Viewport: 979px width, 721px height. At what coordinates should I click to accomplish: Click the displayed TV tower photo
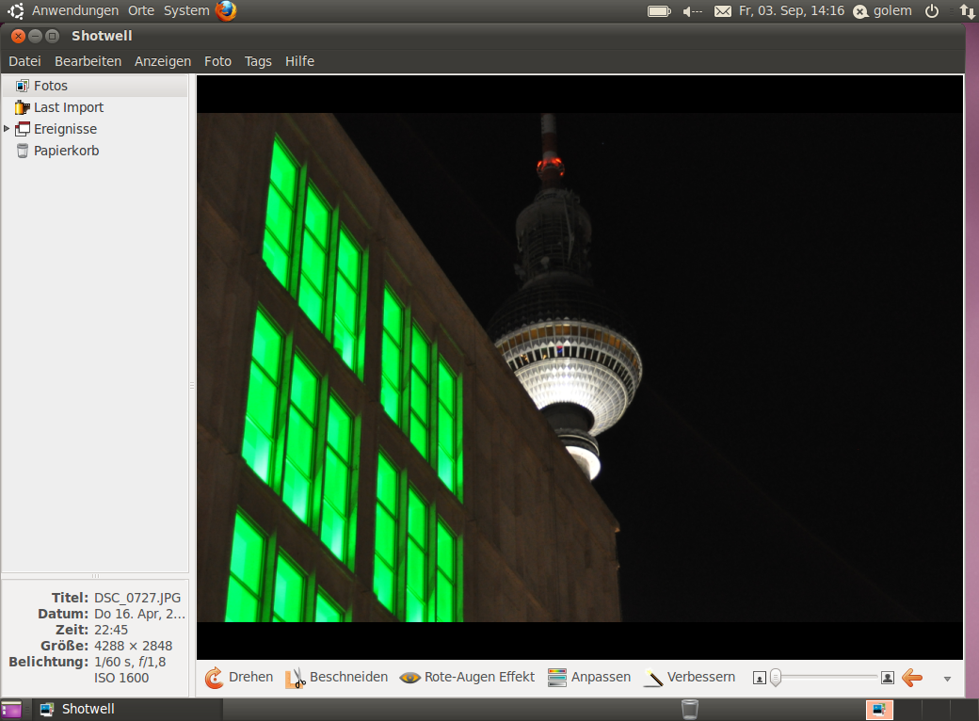579,367
